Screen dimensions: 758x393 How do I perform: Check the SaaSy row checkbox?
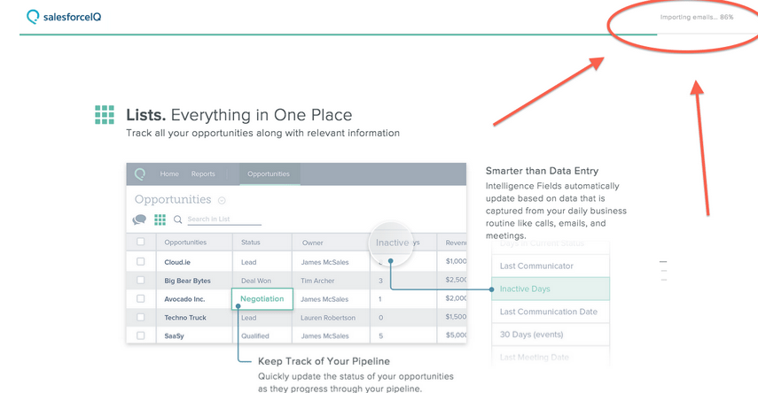(141, 335)
